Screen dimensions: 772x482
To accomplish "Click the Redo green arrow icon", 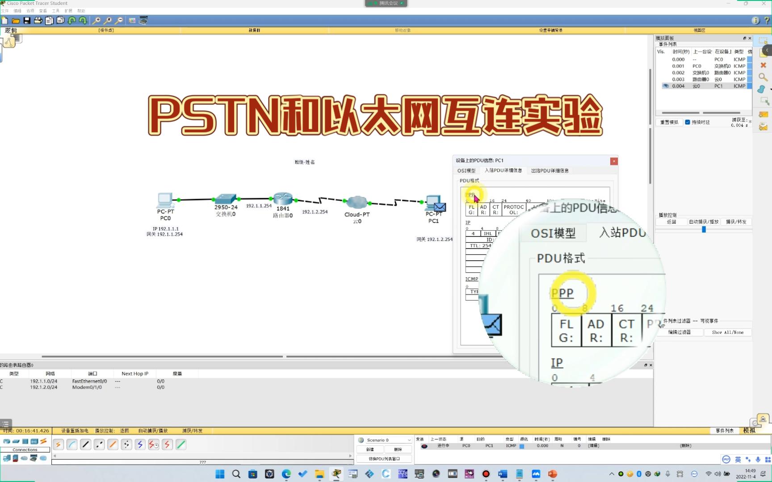I will [x=83, y=21].
